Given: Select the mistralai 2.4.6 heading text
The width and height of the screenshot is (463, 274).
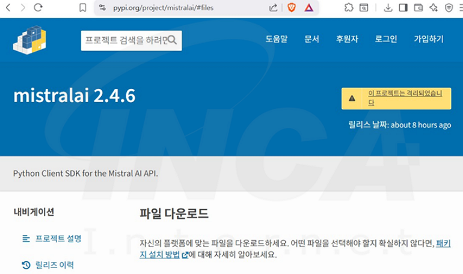Looking at the screenshot, I should pos(75,96).
